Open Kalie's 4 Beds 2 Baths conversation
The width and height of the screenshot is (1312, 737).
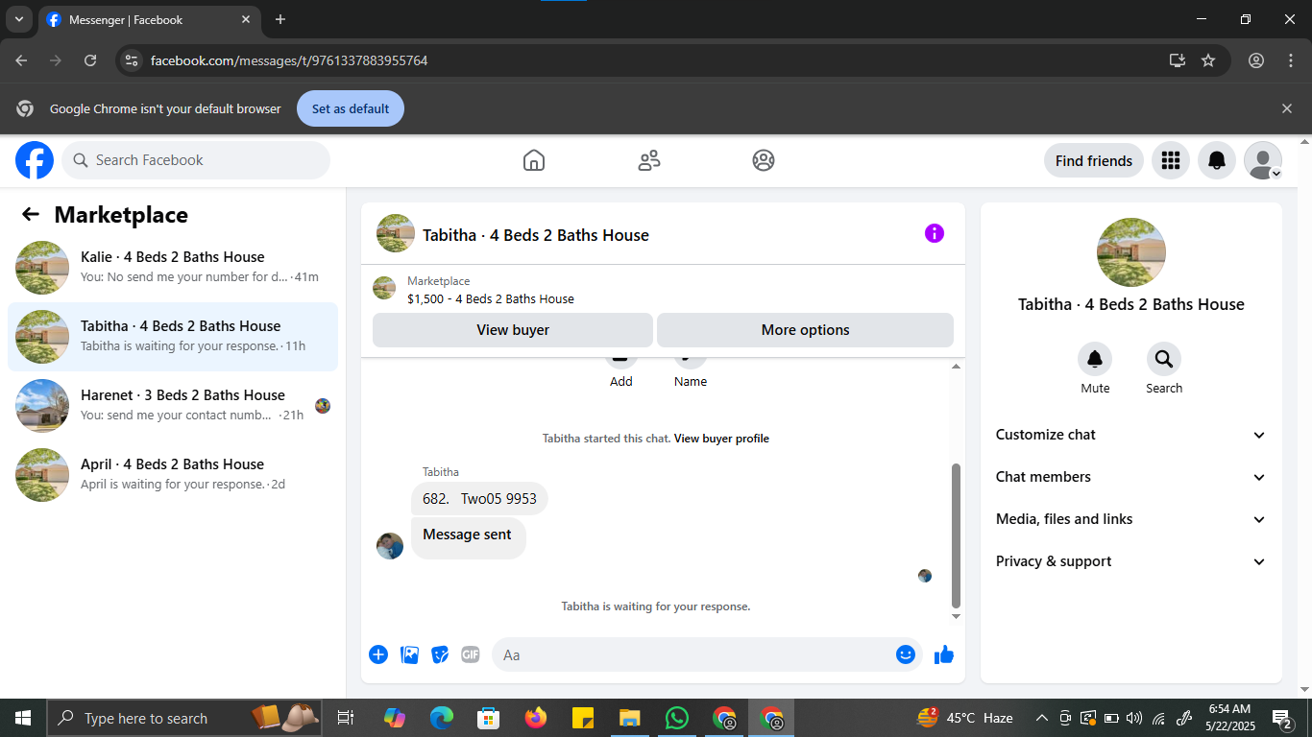click(x=173, y=268)
